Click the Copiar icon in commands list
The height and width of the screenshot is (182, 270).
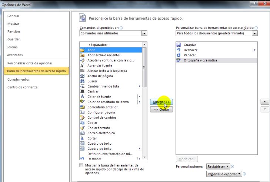tap(82, 123)
